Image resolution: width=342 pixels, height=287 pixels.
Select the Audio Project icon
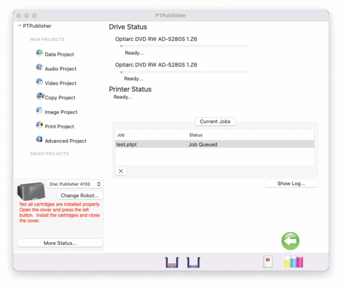point(39,68)
